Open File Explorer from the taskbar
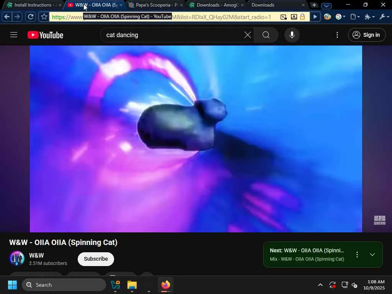 click(x=132, y=285)
